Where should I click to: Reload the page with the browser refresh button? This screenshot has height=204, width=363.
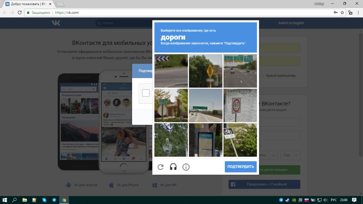(20, 12)
